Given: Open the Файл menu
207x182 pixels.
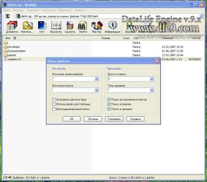Looking at the screenshot, I should (7, 10).
